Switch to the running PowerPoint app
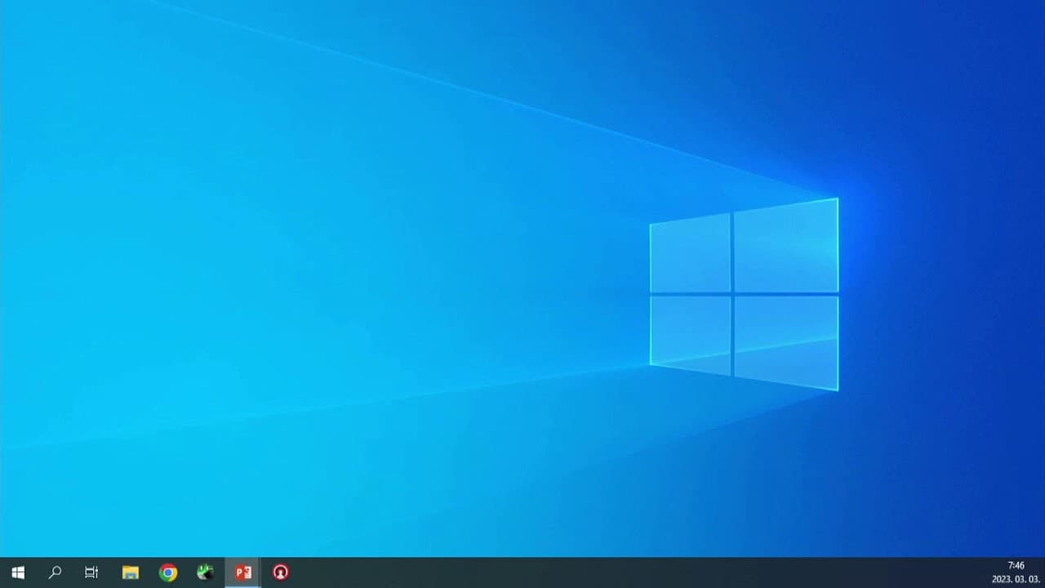The width and height of the screenshot is (1045, 588). coord(243,572)
